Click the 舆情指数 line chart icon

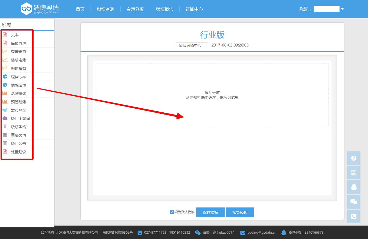tap(5, 68)
